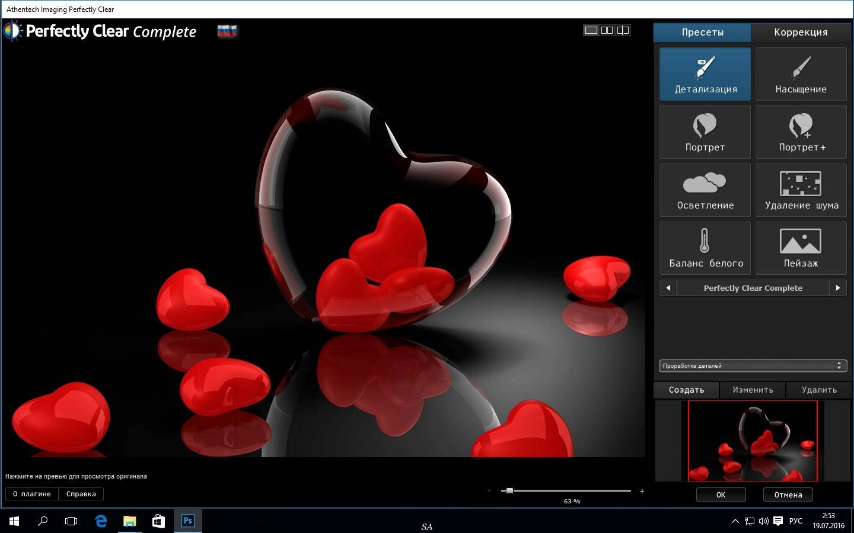854x533 pixels.
Task: Select the Пейзаж landscape preset
Action: tap(801, 248)
